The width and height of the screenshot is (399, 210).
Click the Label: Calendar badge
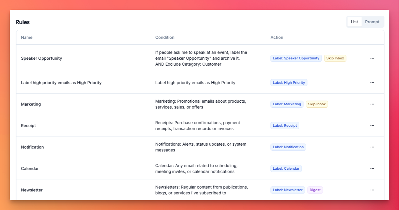(x=286, y=169)
